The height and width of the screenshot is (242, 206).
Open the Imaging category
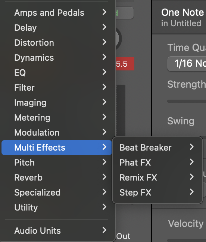tap(56, 102)
